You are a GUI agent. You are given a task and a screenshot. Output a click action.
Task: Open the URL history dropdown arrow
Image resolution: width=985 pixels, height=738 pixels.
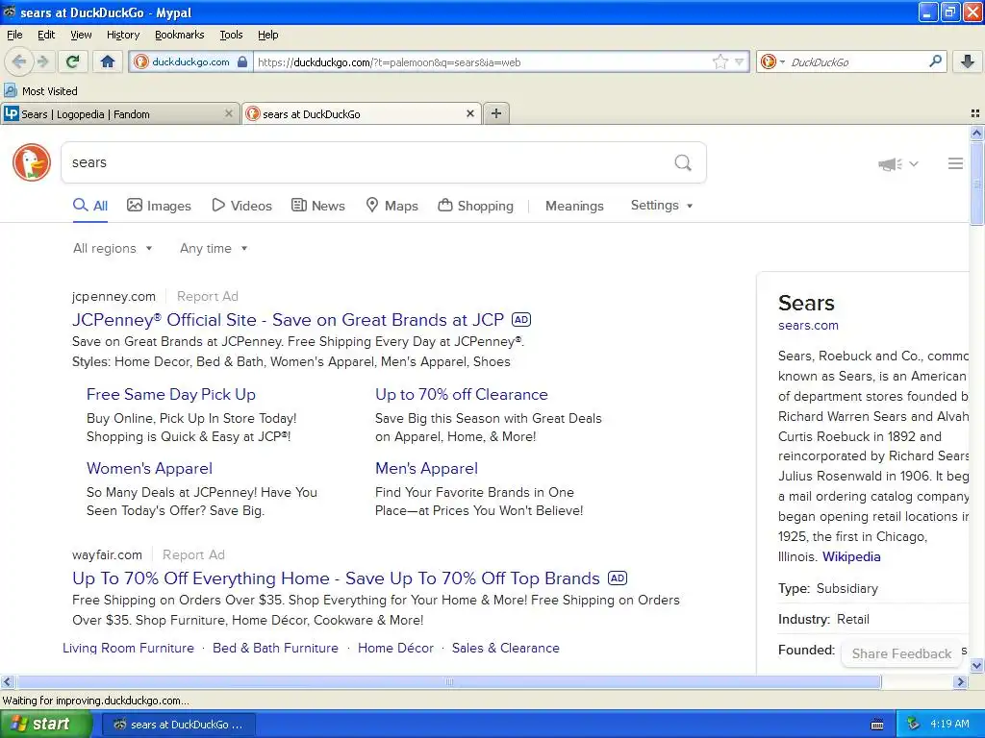[740, 61]
